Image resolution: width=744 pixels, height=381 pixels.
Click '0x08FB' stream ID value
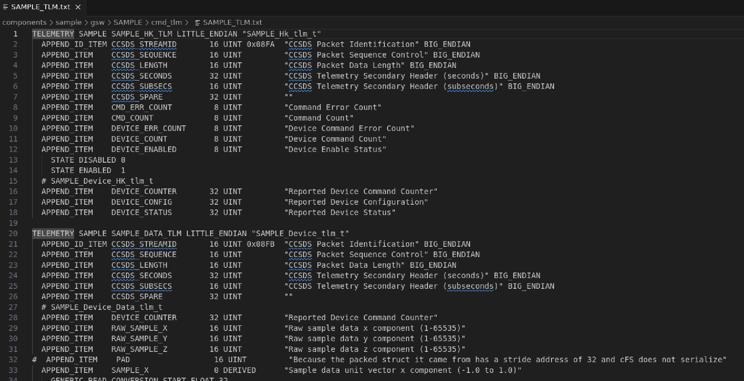(260, 244)
